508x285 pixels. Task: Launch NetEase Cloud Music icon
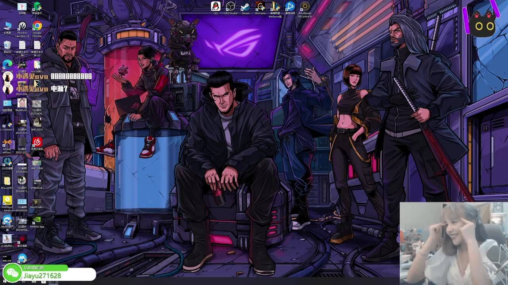(x=37, y=142)
